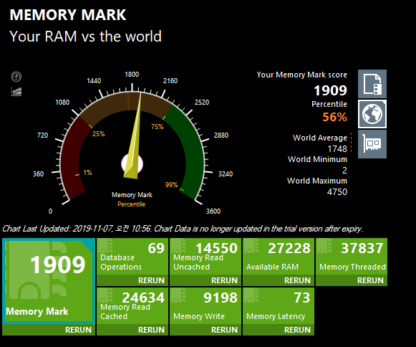
Task: Rerun the Database Operations test
Action: pos(151,280)
